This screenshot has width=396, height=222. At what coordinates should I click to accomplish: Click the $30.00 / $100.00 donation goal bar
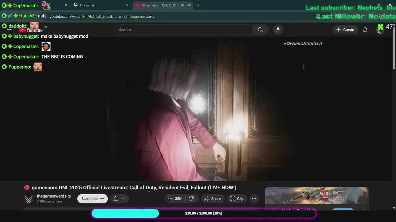(204, 213)
